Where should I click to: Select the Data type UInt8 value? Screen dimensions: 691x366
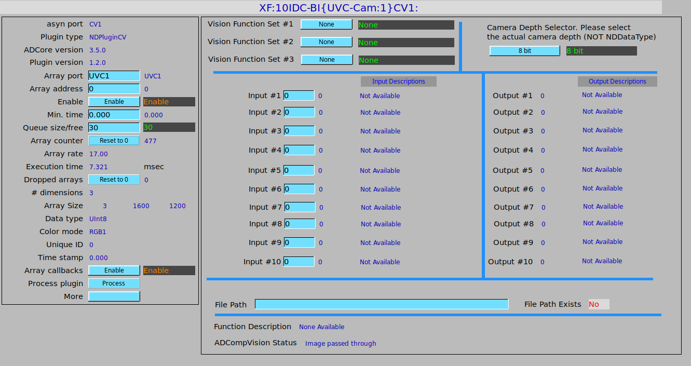(x=98, y=219)
